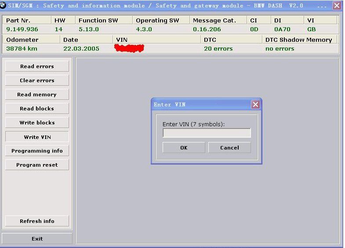Image resolution: width=345 pixels, height=248 pixels.
Task: Click the DTC Shadow Memory header
Action: tap(299, 40)
